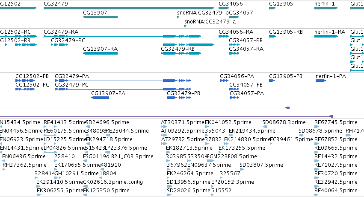Click EST SD08678.5prime
364x197 pixels.
(320, 131)
